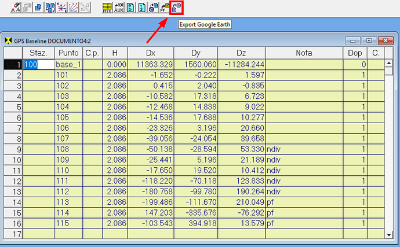Viewport: 400px width, 247px height.
Task: Click the radial star lines toolbar icon
Action: click(60, 8)
